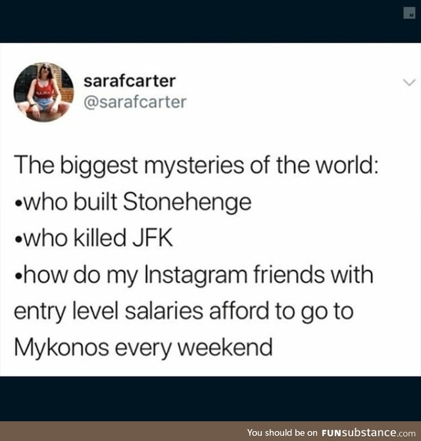
Task: Click the "You should be on" banner text
Action: click(x=282, y=432)
